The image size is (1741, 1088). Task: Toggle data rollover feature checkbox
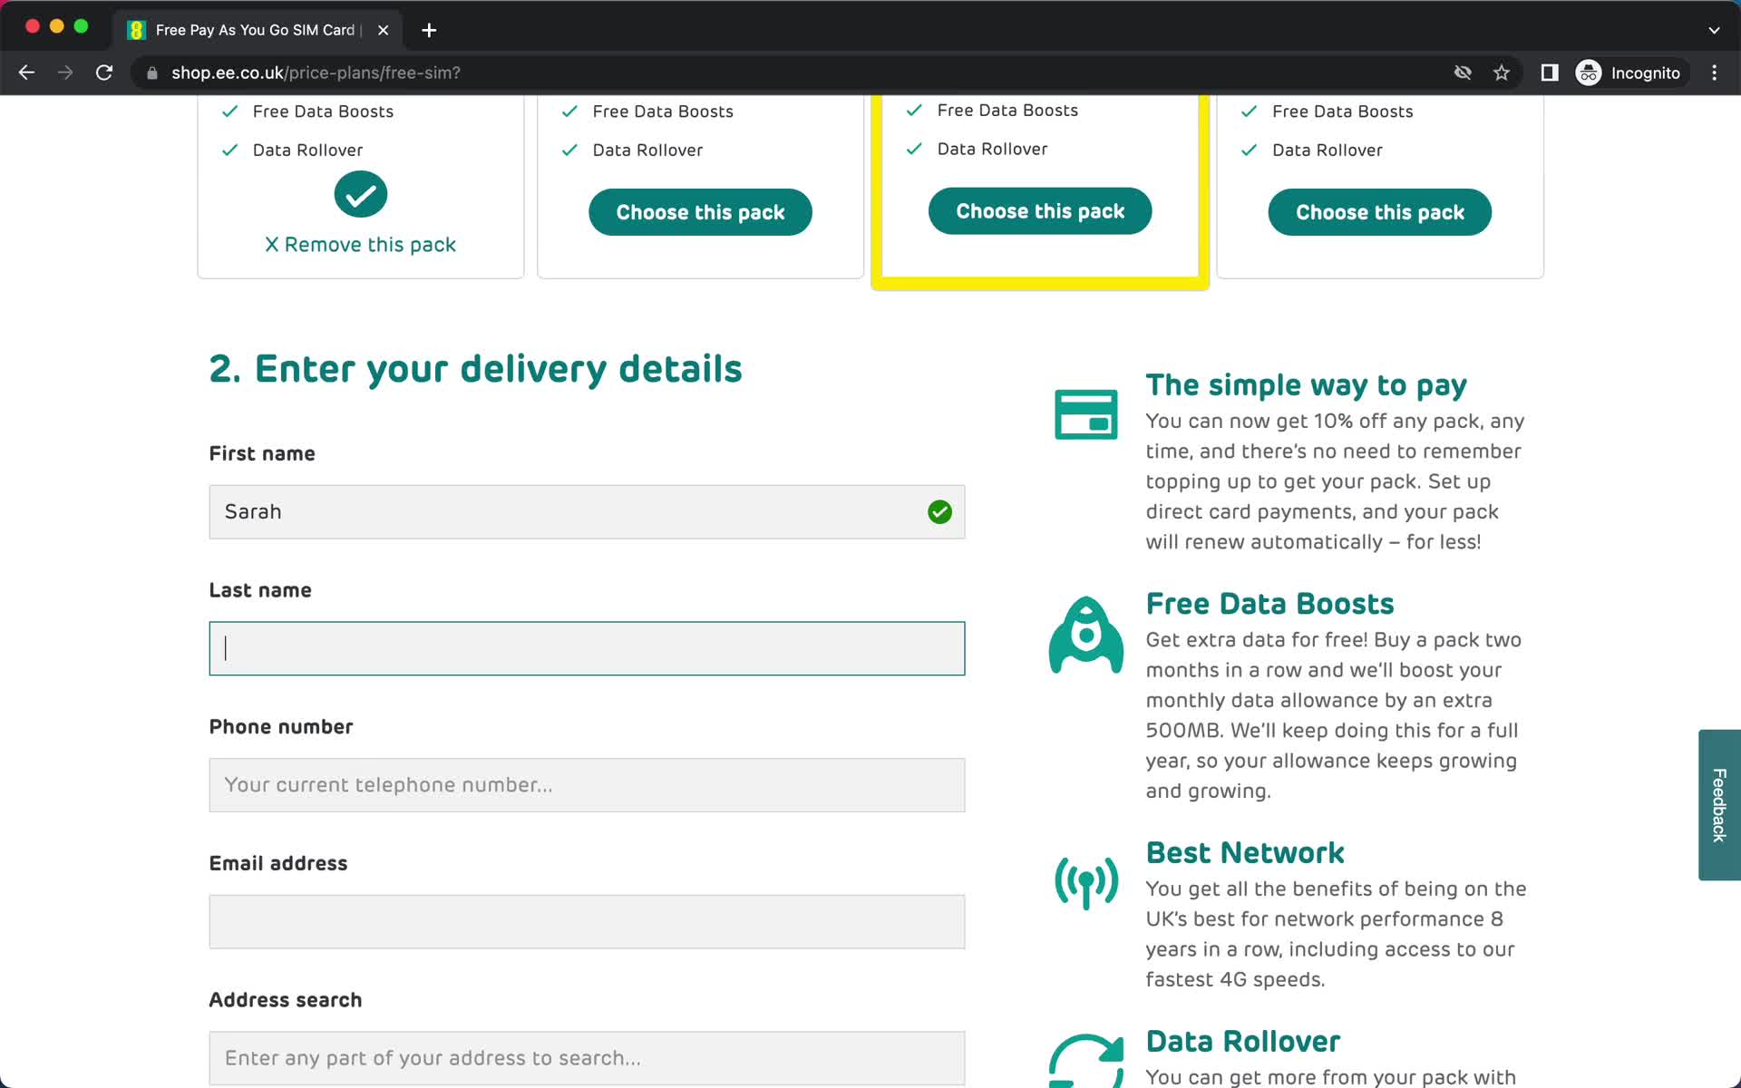(x=229, y=150)
